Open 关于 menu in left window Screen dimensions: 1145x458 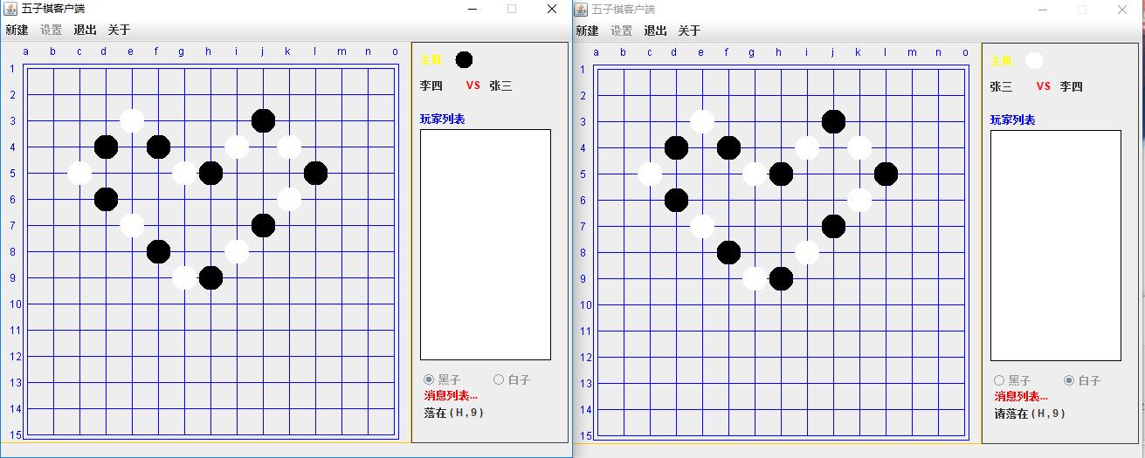click(119, 30)
